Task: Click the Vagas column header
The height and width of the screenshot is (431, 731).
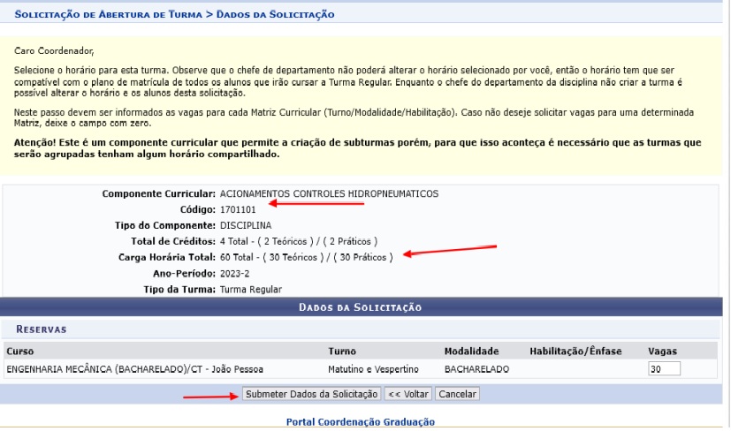Action: pos(662,352)
